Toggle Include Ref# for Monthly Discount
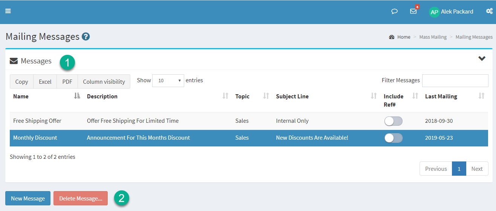Image resolution: width=496 pixels, height=211 pixels. [x=393, y=138]
